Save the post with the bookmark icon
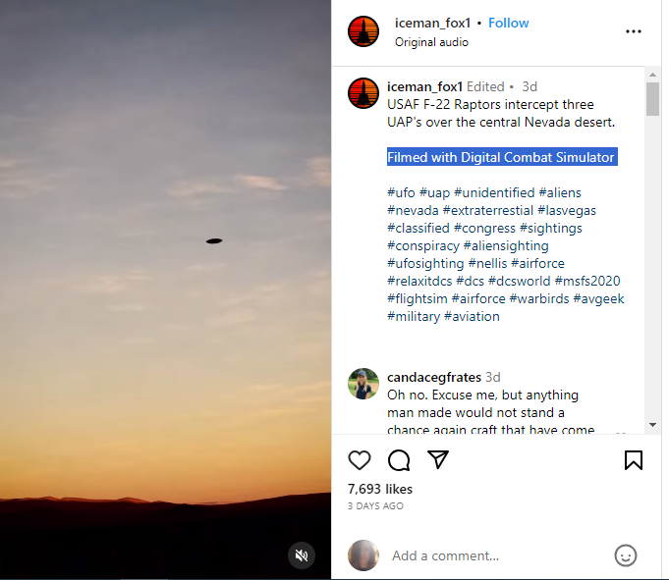The width and height of the screenshot is (669, 580). pyautogui.click(x=634, y=460)
